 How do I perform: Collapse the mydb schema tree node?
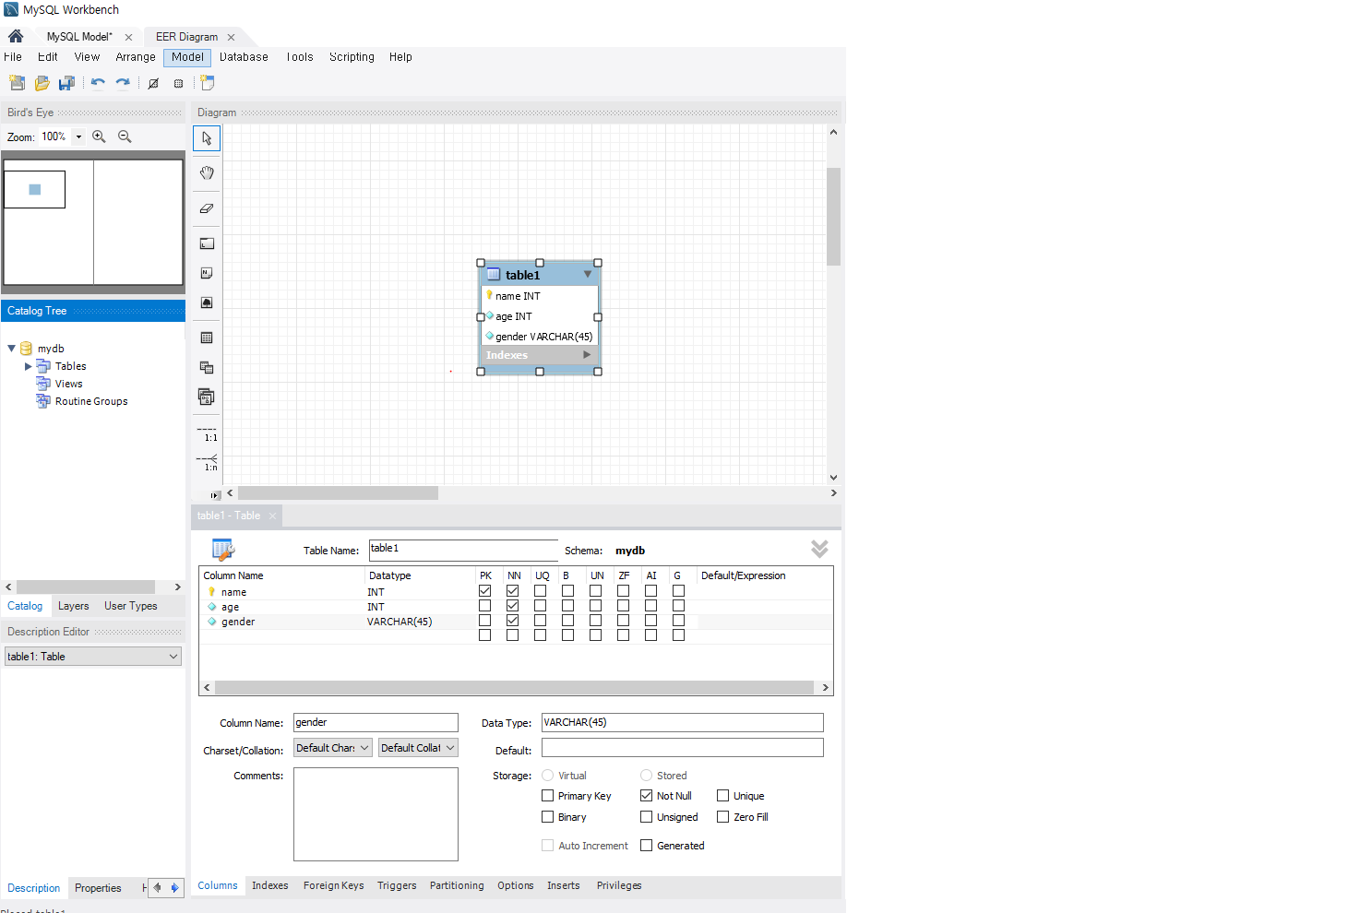click(x=11, y=349)
